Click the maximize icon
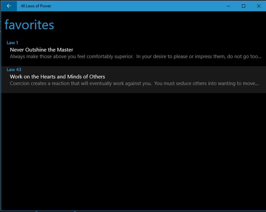This screenshot has height=212, width=266. tap(243, 6)
